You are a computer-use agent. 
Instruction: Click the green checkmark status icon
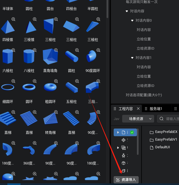[132, 132]
